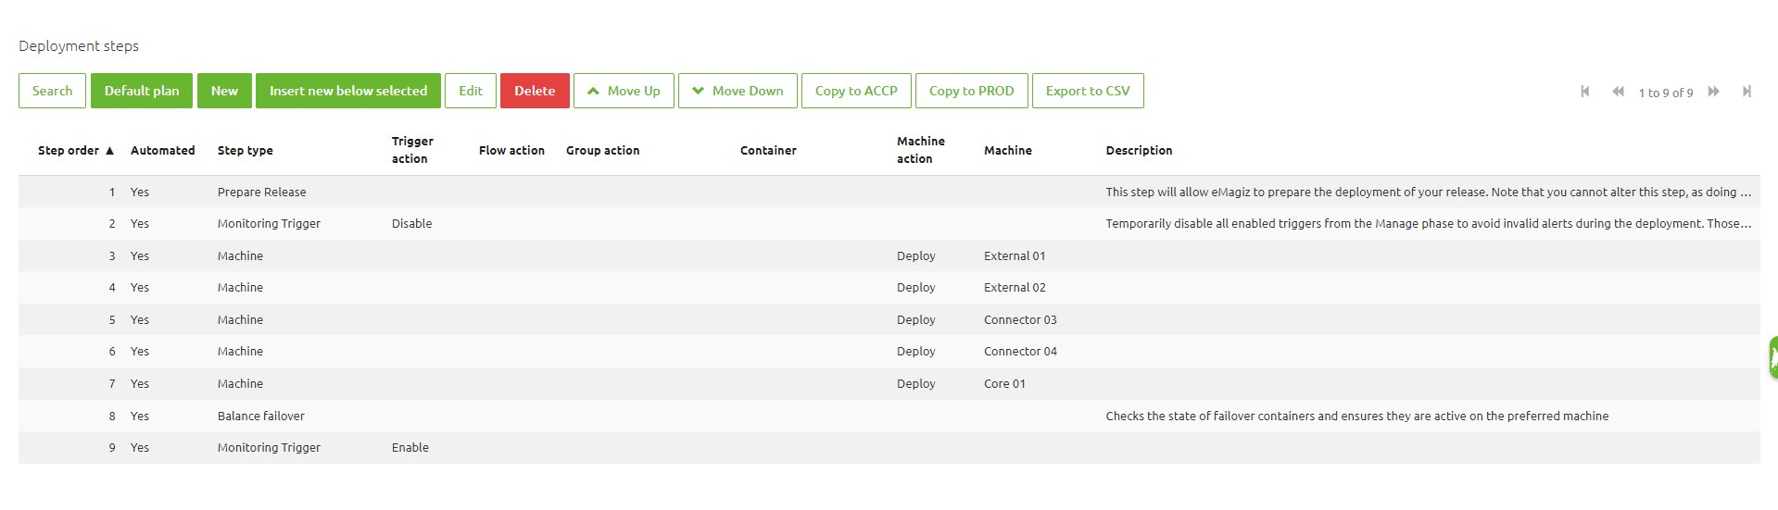Viewport: 1778px width, 510px height.
Task: Select the Balance failover step row
Action: (889, 416)
